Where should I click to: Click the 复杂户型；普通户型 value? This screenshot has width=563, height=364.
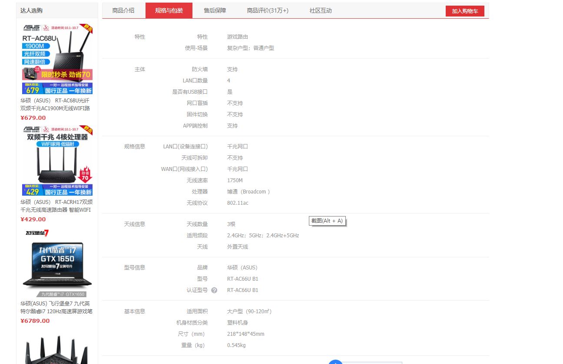coord(251,48)
